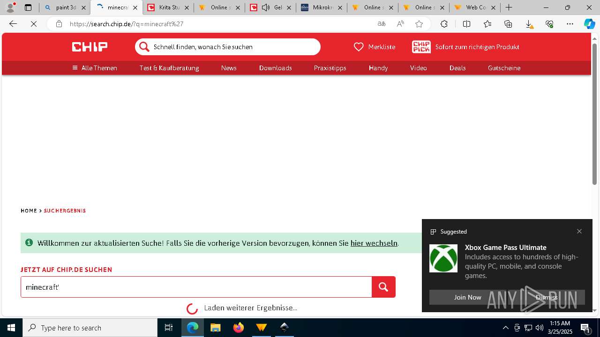Click the Merkliste link

point(382,47)
